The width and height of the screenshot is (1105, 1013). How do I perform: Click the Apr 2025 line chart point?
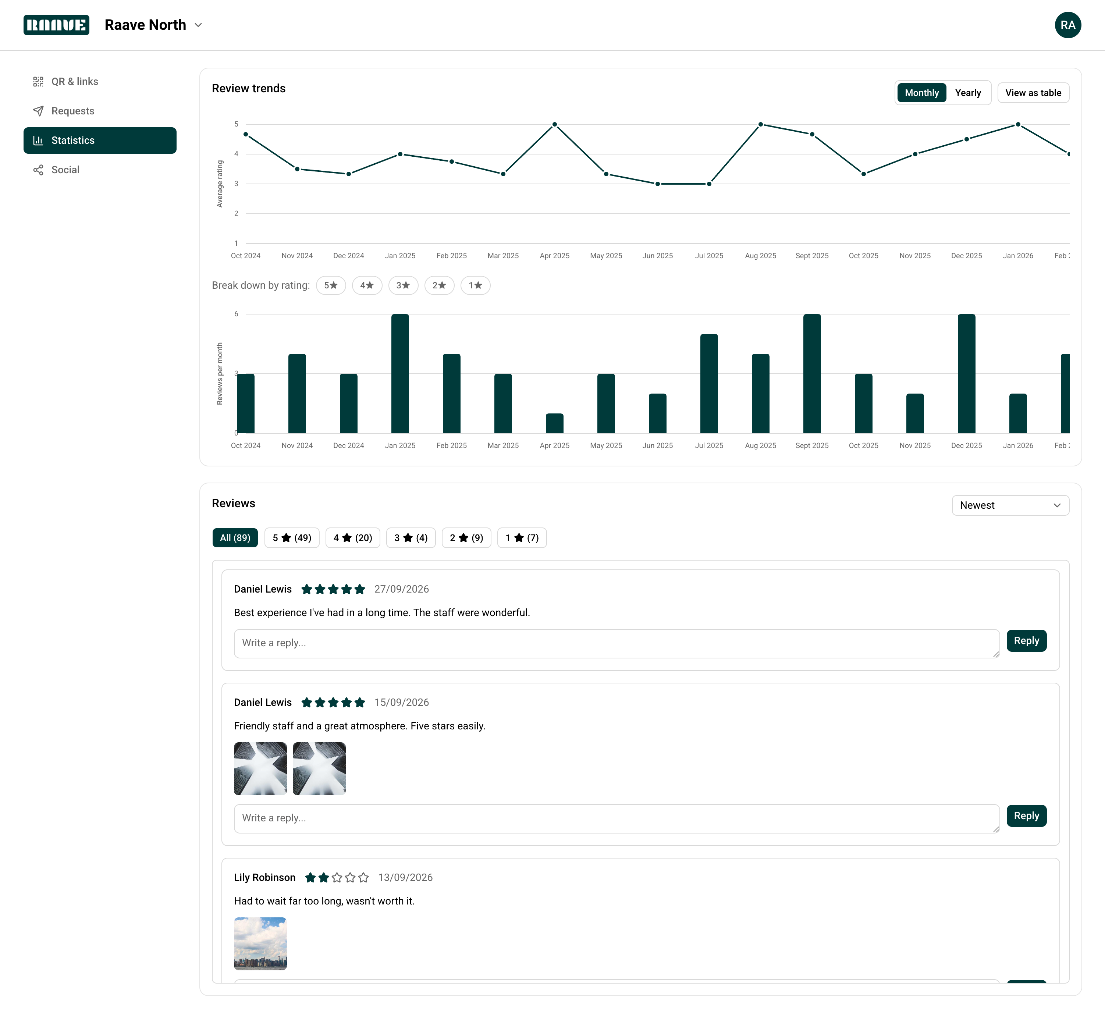click(555, 124)
